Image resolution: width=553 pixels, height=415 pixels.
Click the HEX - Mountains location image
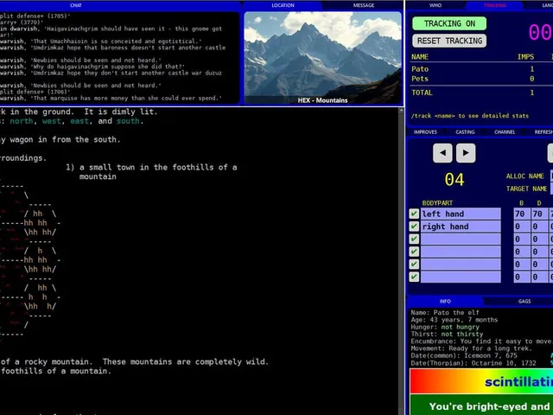[322, 58]
